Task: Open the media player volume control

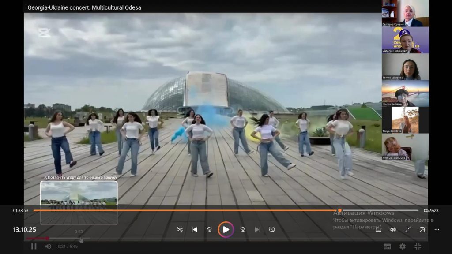Action: pos(393,229)
